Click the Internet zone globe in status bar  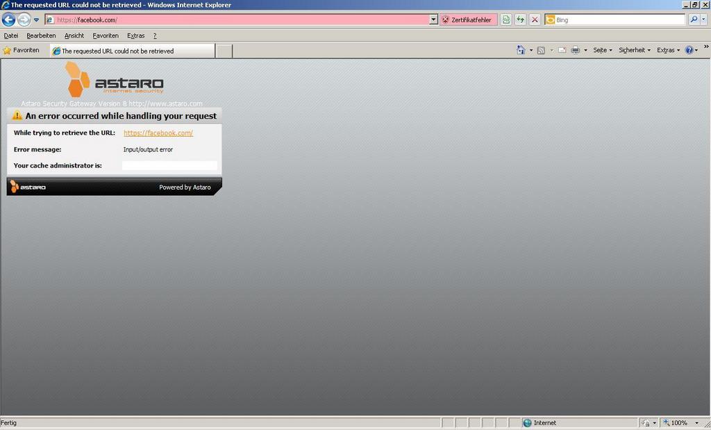(528, 423)
